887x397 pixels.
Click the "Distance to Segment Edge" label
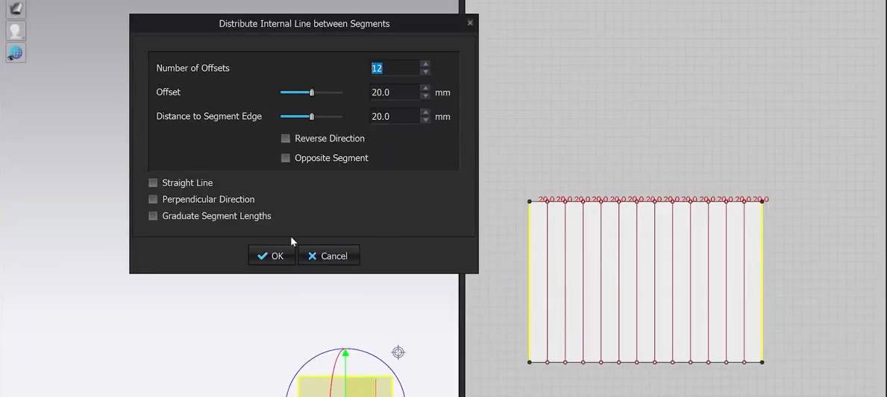[209, 116]
